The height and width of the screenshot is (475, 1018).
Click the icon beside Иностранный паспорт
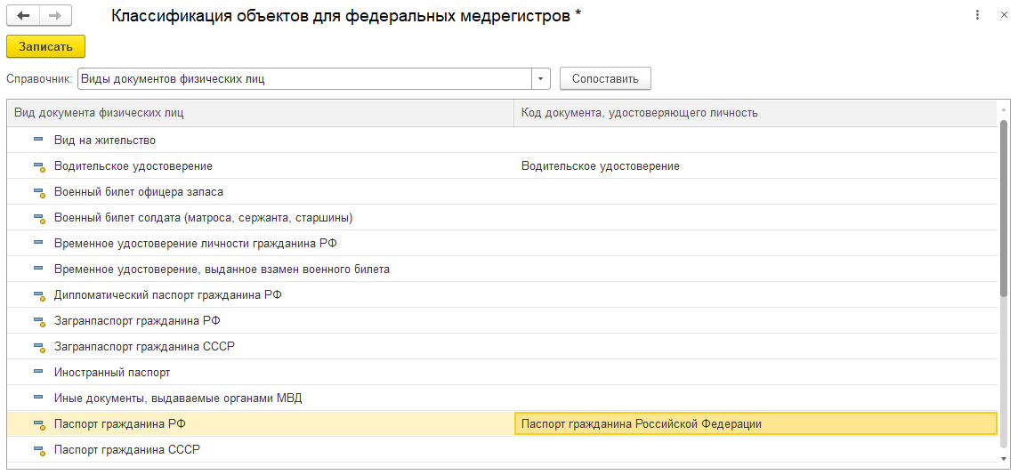pyautogui.click(x=38, y=373)
